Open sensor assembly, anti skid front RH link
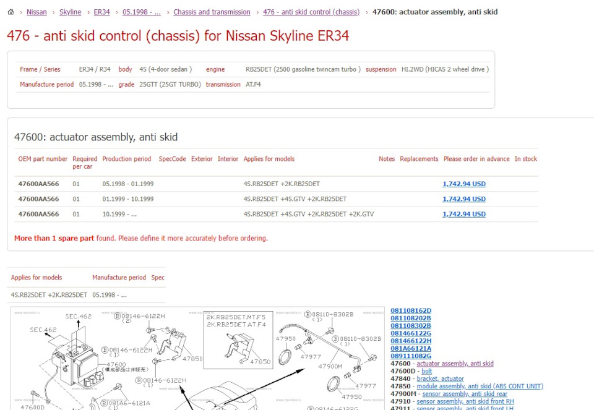 [465, 402]
